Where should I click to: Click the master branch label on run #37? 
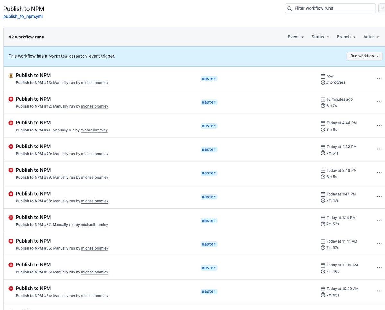(x=209, y=221)
